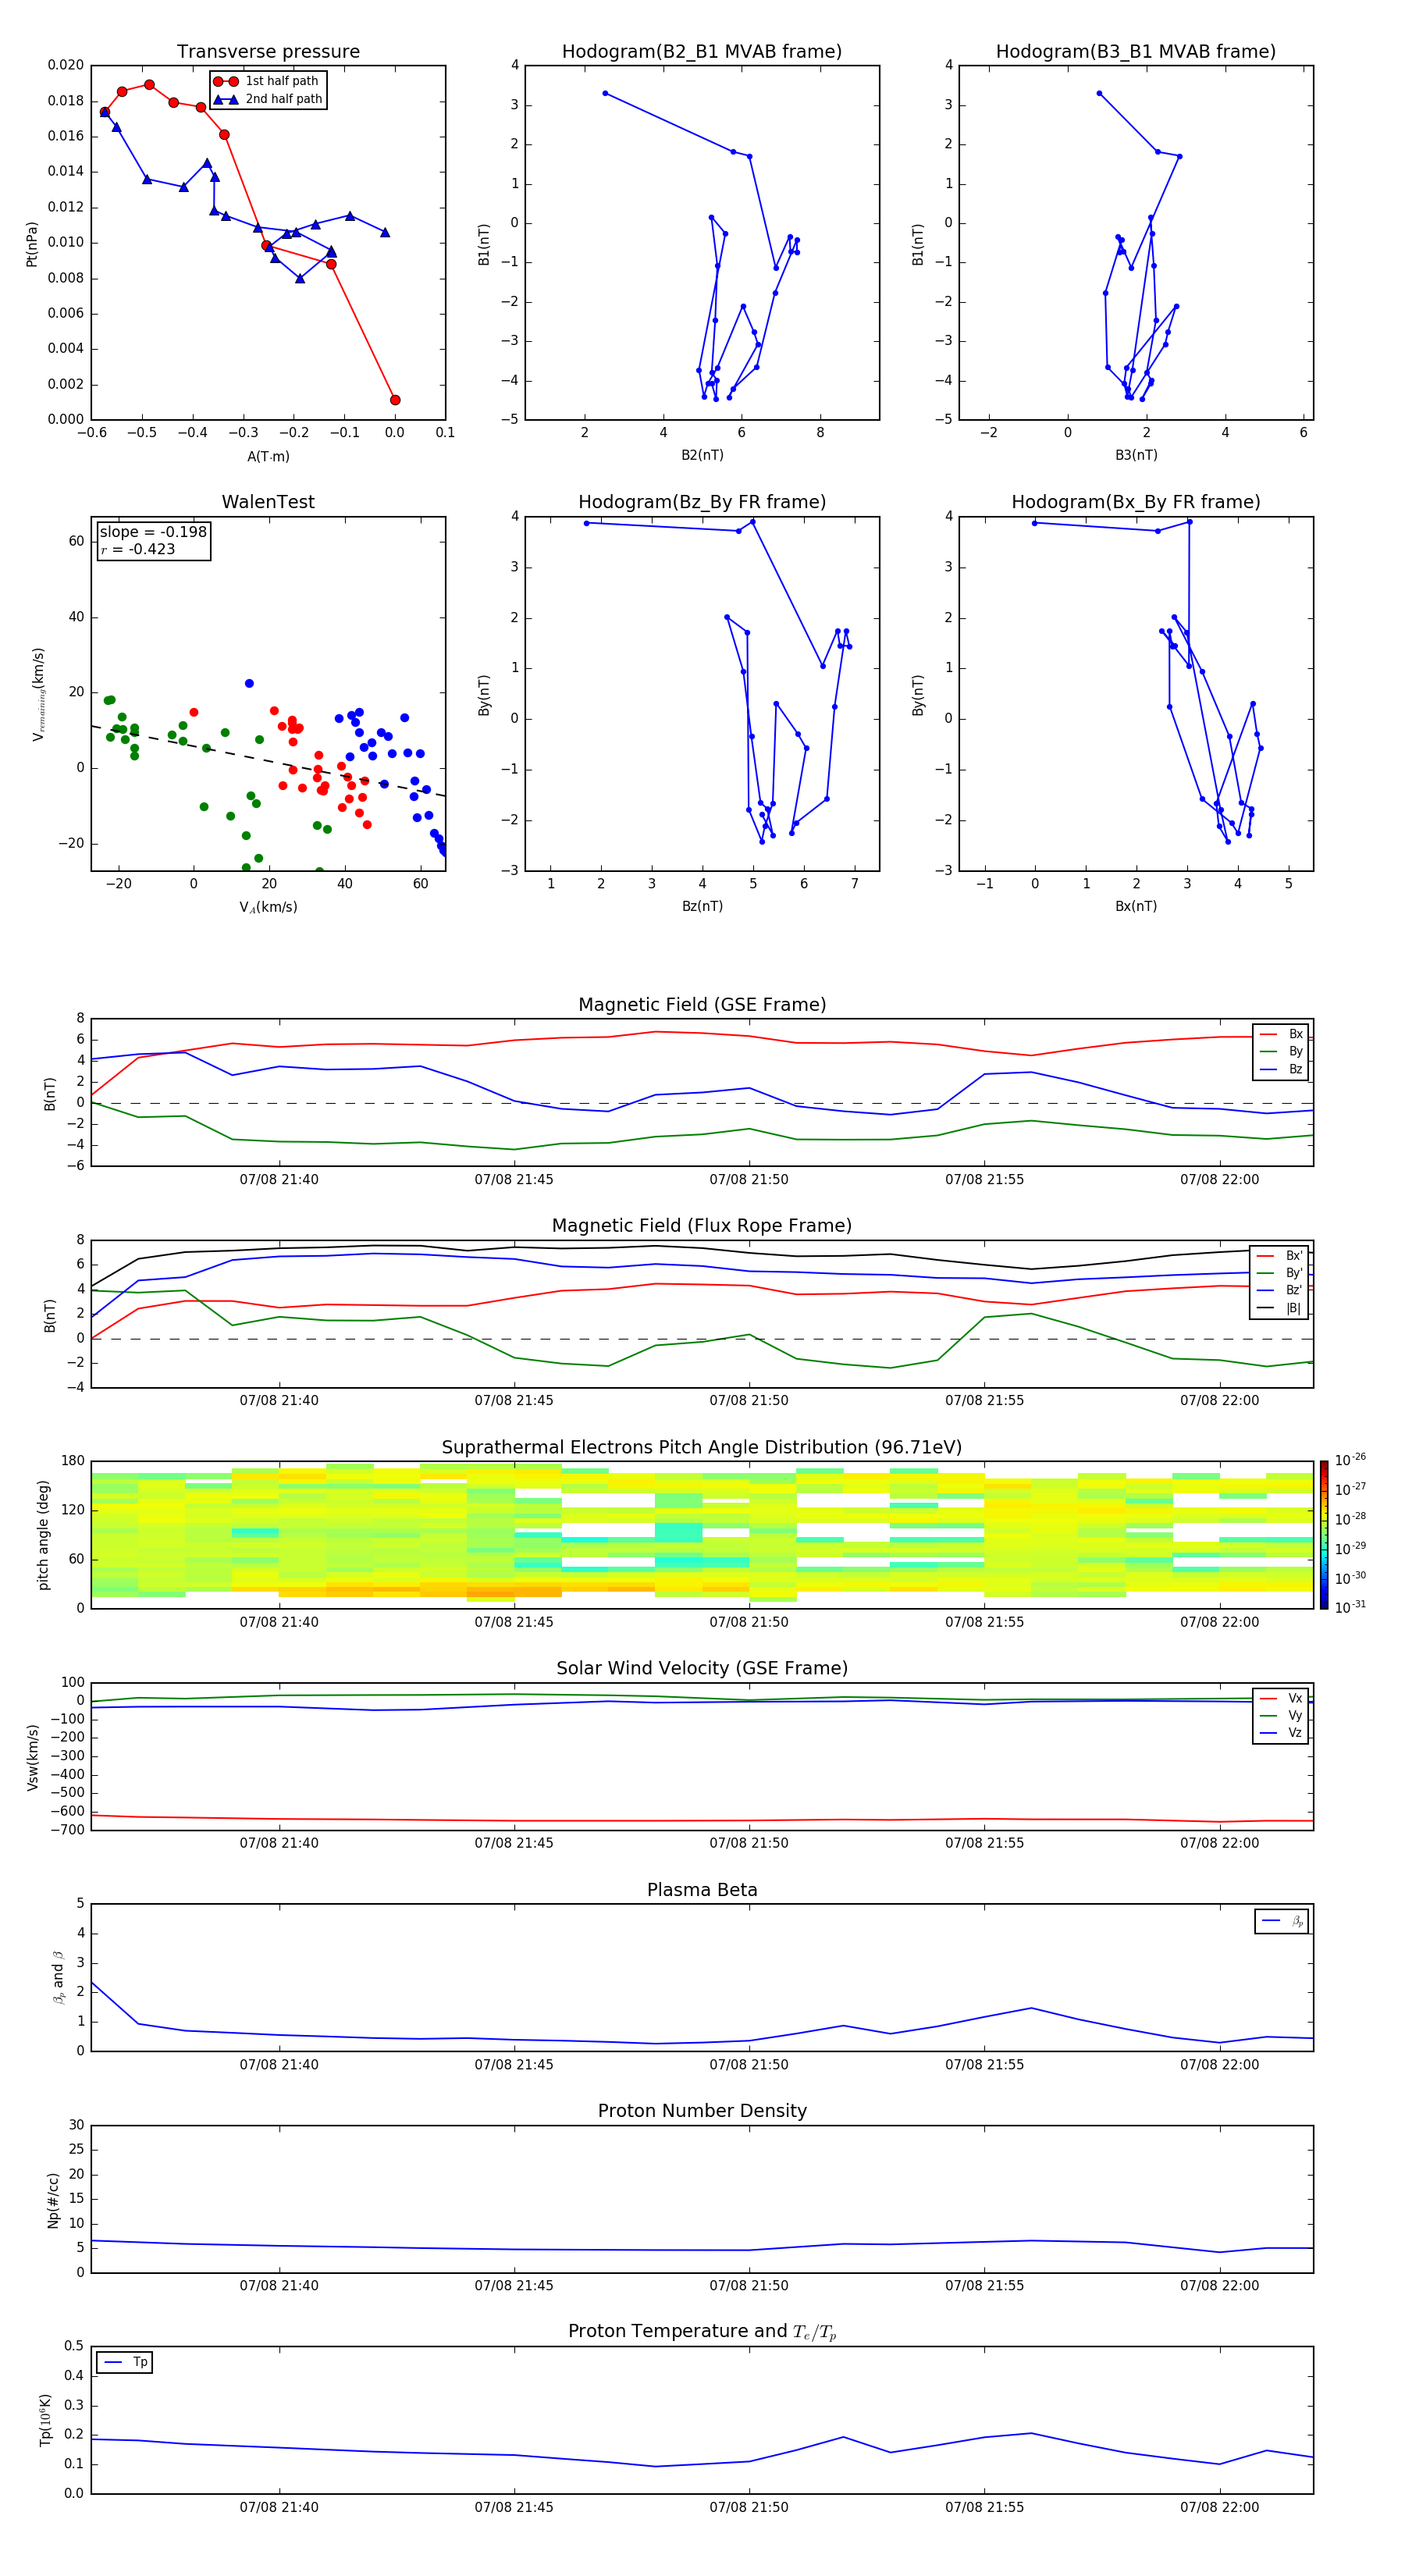Click the '1st half path' legend entry

267,81
